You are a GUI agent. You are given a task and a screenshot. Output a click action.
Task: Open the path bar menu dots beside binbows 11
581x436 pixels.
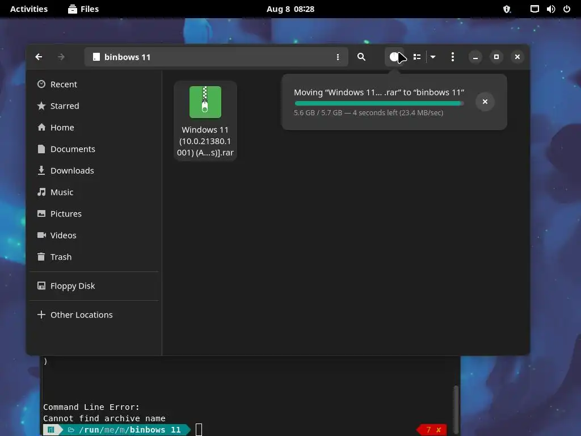coord(338,57)
